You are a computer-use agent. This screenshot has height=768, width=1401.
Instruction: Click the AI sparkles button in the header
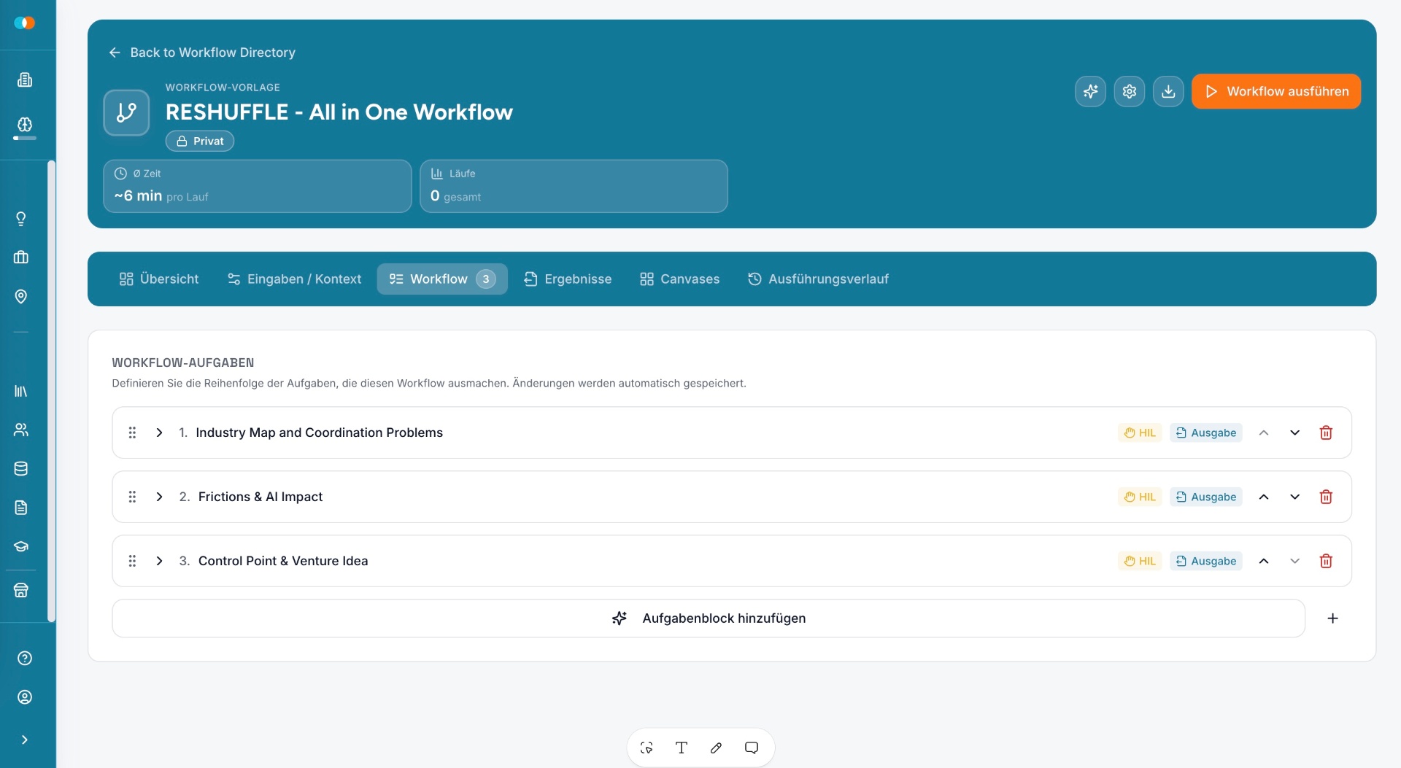point(1090,91)
